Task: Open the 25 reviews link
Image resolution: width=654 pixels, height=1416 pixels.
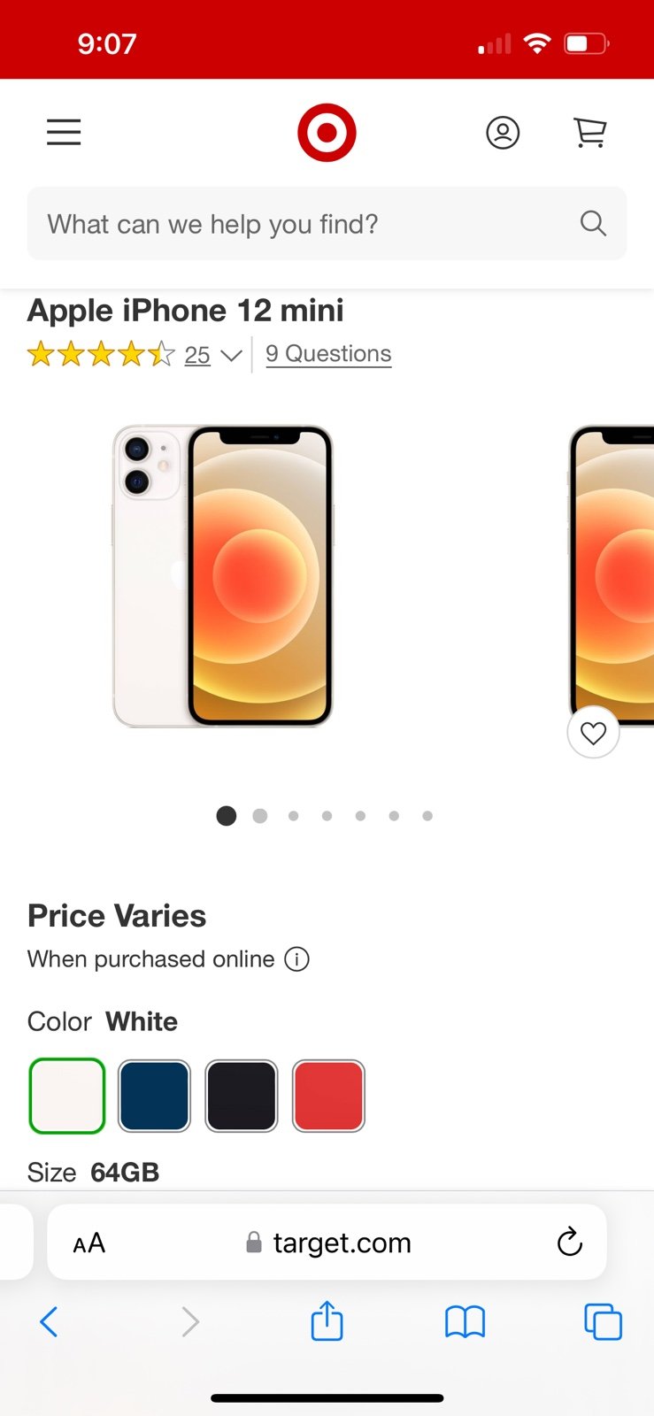Action: [197, 355]
